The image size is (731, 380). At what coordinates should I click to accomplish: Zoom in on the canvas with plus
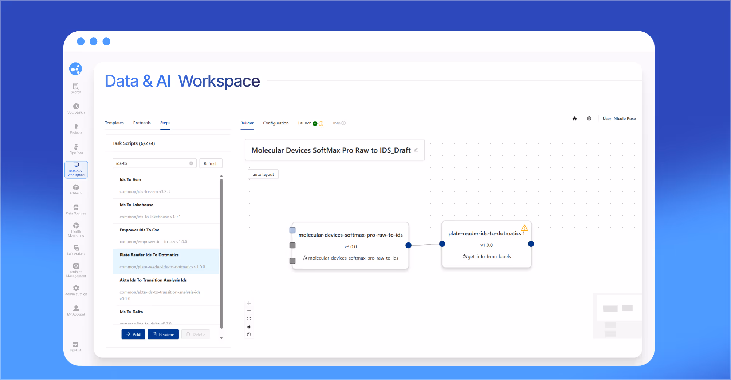click(x=249, y=303)
